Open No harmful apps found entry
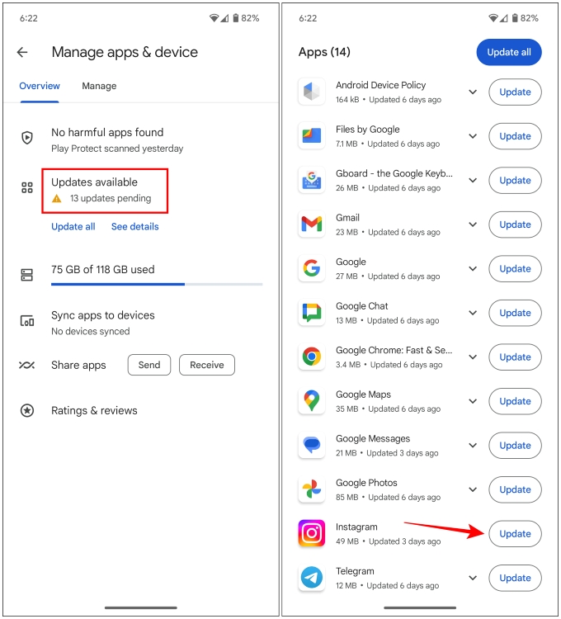The height and width of the screenshot is (619, 561). click(117, 139)
